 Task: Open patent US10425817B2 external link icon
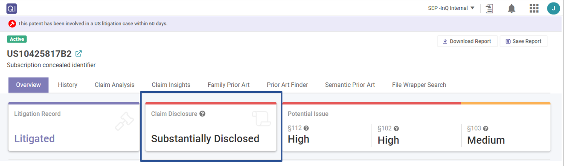click(x=78, y=54)
